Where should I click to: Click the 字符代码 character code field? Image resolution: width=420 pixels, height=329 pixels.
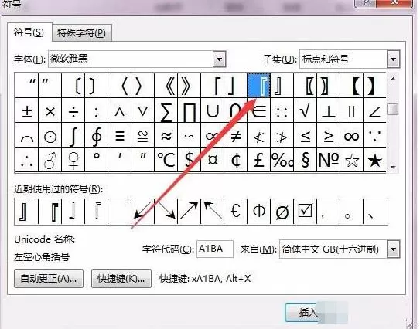pyautogui.click(x=215, y=249)
